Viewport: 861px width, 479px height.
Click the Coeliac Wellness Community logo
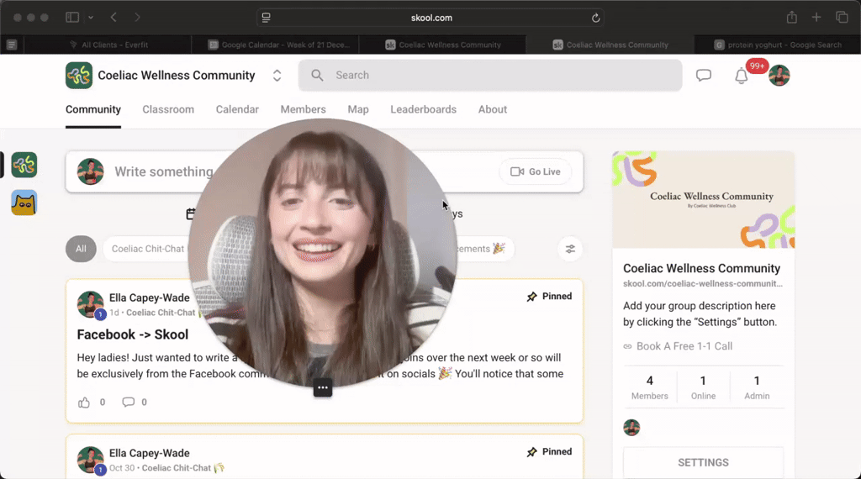pos(78,75)
